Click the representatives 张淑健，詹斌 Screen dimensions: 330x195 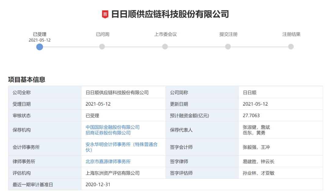coord(256,127)
